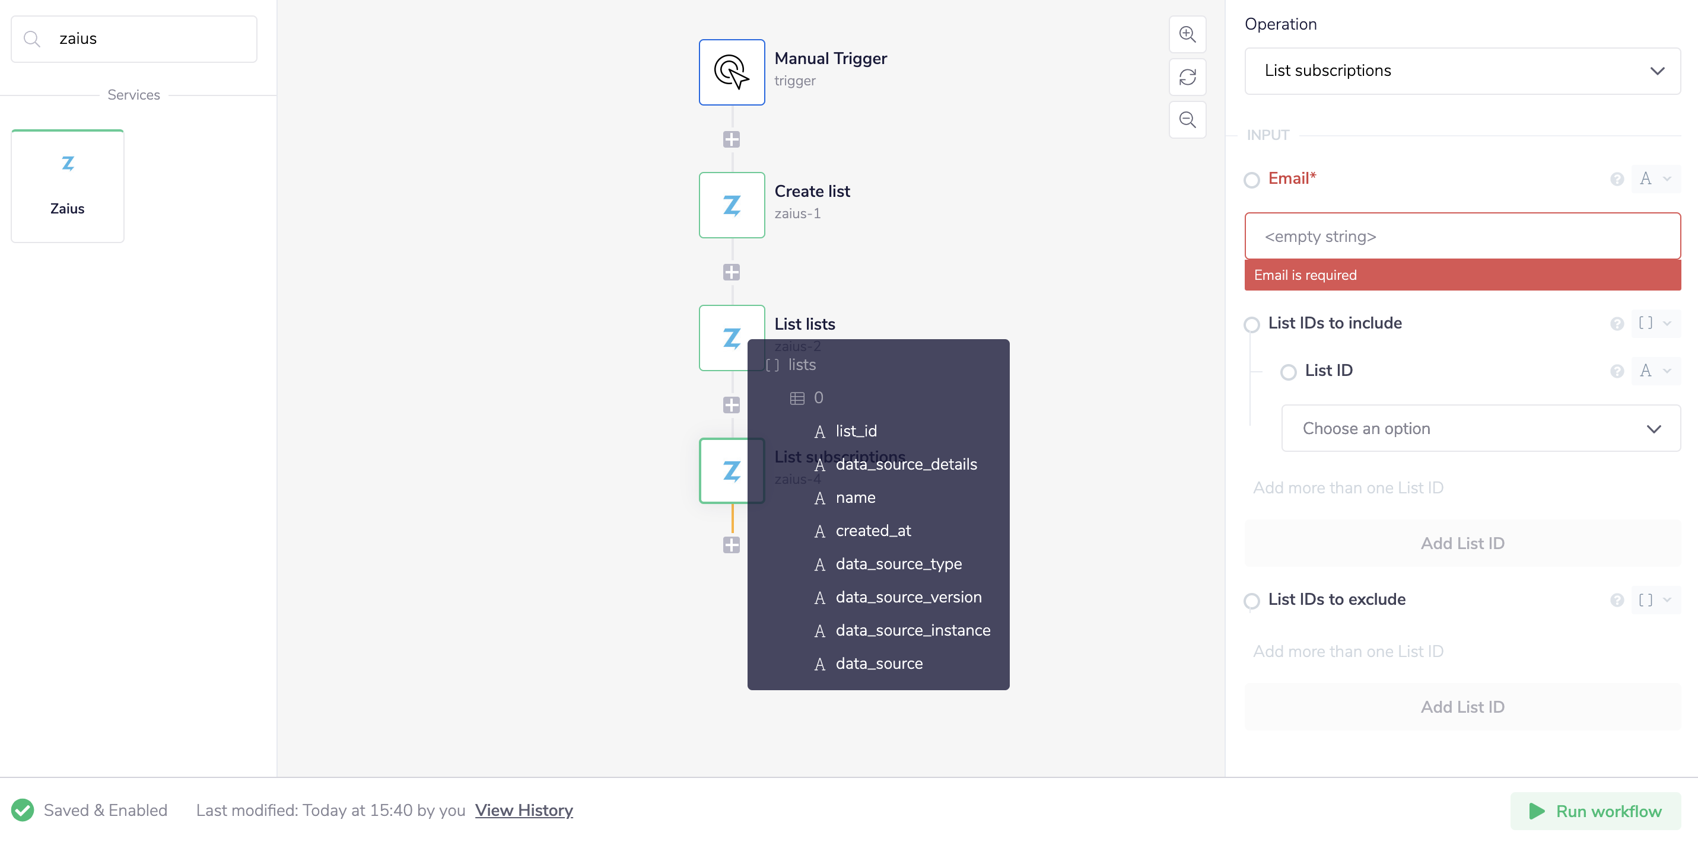Toggle List IDs to include radio button
The image size is (1698, 842).
click(x=1252, y=324)
